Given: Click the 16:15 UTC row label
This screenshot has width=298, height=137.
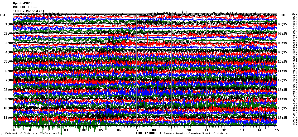Looking at the screenshot, I should 282,118.
